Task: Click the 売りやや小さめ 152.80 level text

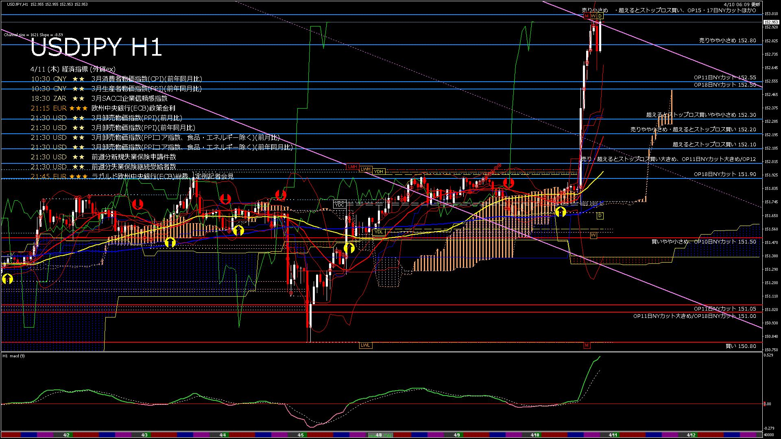Action: [727, 41]
